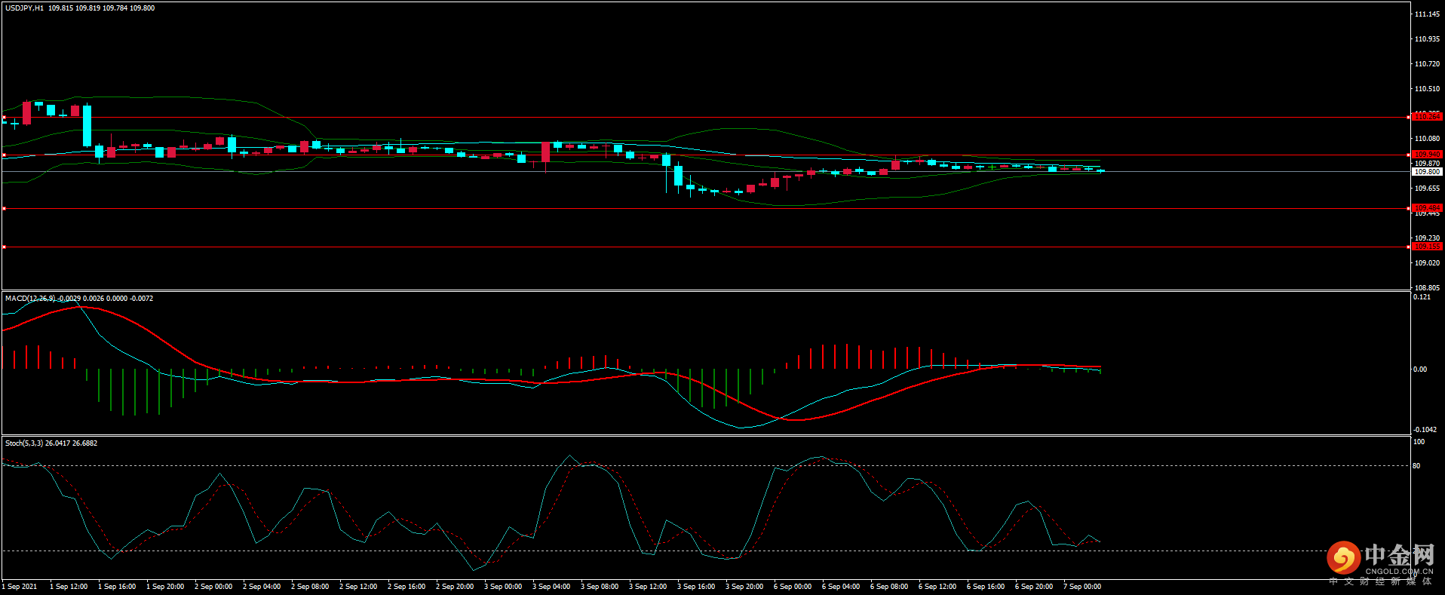Click the 6 Sep 12:00 time label
The width and height of the screenshot is (1445, 595).
pyautogui.click(x=937, y=587)
